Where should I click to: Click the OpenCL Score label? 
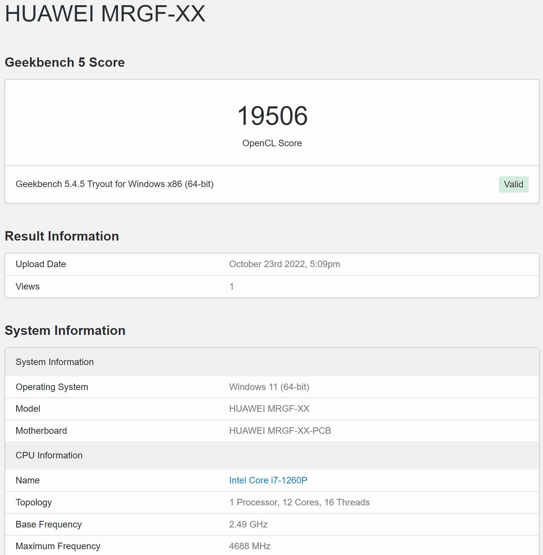pyautogui.click(x=272, y=143)
